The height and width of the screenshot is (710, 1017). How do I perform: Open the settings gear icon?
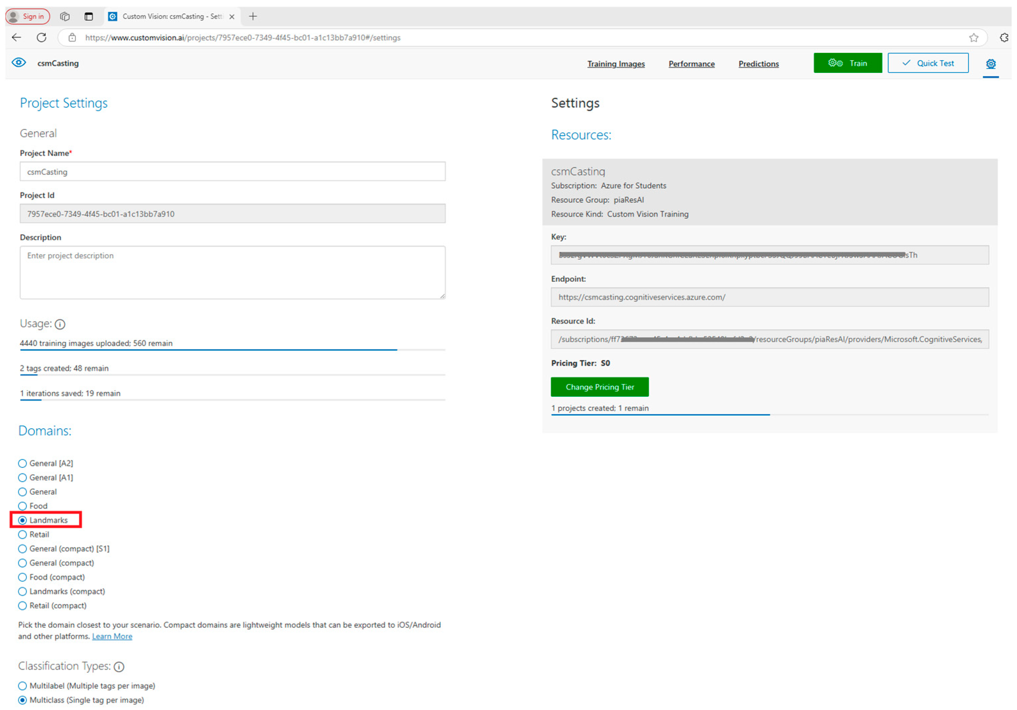point(991,64)
